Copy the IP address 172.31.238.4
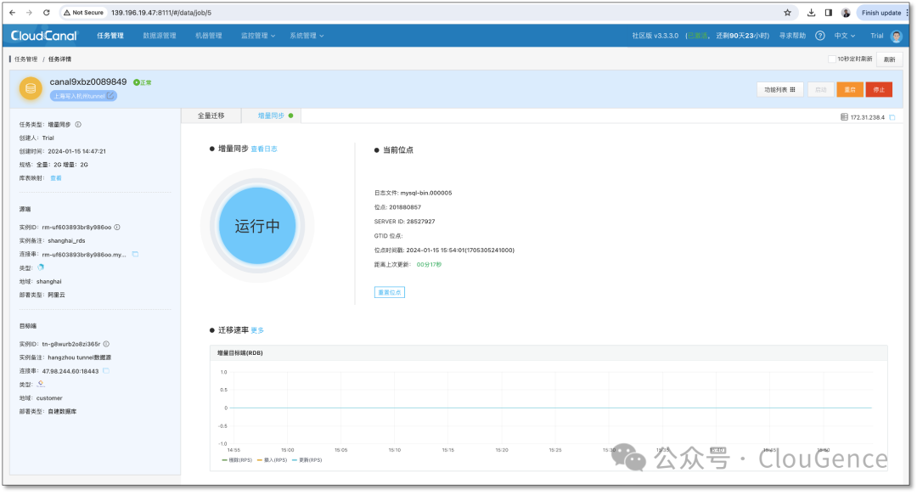This screenshot has width=917, height=495. [x=892, y=117]
